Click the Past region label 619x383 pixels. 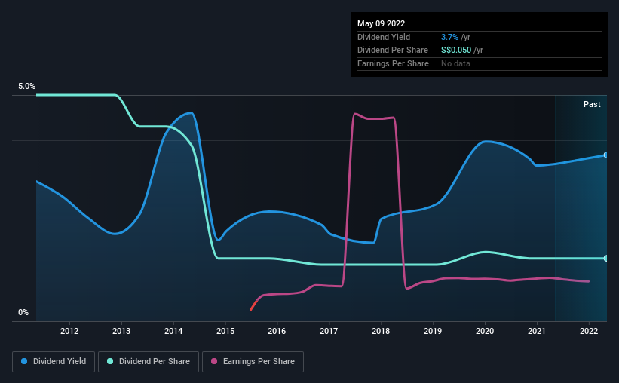[x=592, y=104]
